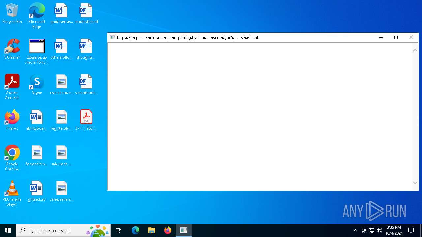Select the 3-11_1267 PDF file icon
Screen dimensions: 422x237
[86, 120]
